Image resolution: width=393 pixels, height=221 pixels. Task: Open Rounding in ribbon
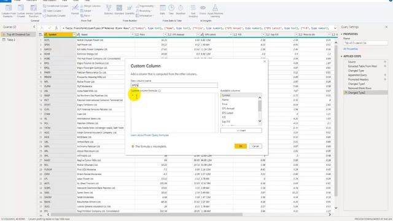pos(144,11)
